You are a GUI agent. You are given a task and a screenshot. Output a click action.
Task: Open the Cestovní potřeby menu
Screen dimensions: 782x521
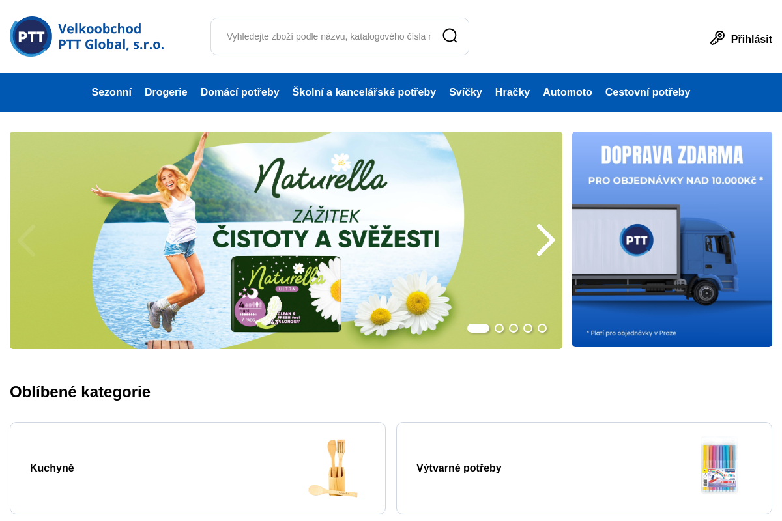pyautogui.click(x=648, y=92)
